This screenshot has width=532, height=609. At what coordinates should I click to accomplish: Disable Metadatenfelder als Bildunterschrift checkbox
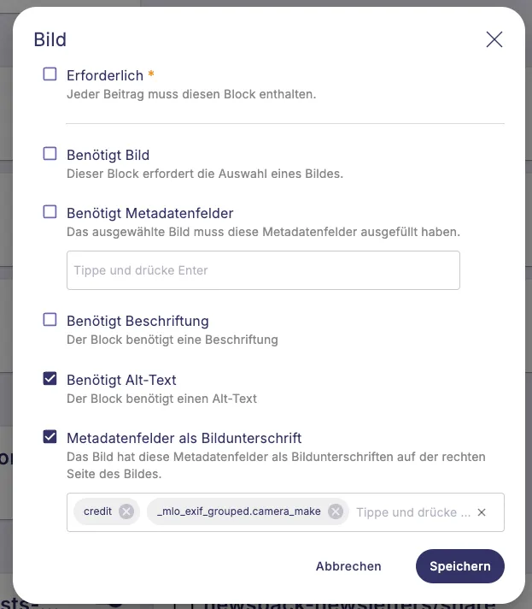(x=50, y=436)
